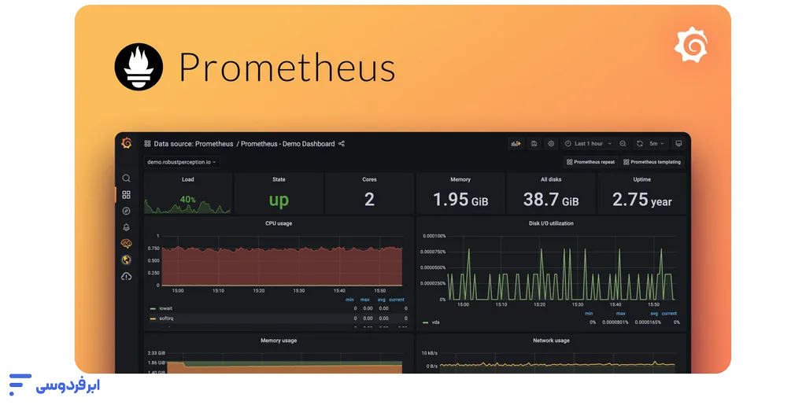
Task: Open the globe icon in the sidebar
Action: click(126, 260)
